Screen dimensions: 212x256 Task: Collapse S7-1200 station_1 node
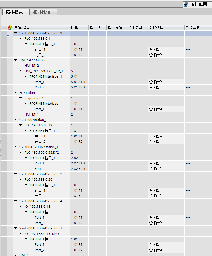pyautogui.click(x=15, y=120)
